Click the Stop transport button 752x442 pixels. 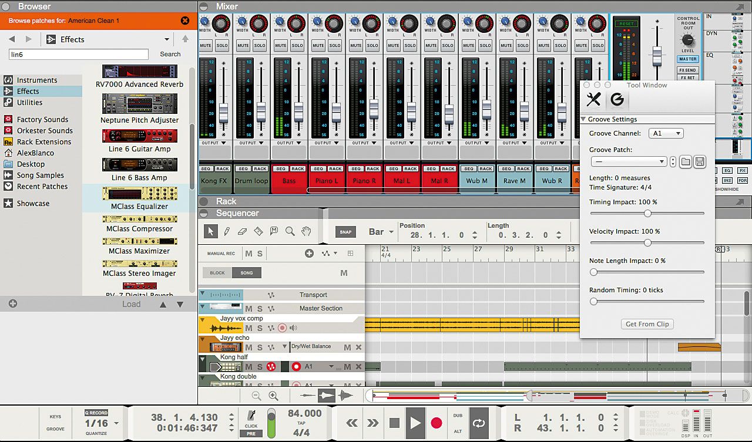click(x=394, y=423)
